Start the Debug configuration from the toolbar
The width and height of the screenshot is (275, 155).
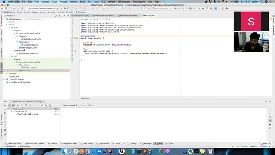click(x=65, y=9)
